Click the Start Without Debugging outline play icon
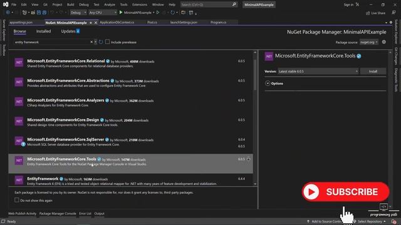 tap(158, 12)
